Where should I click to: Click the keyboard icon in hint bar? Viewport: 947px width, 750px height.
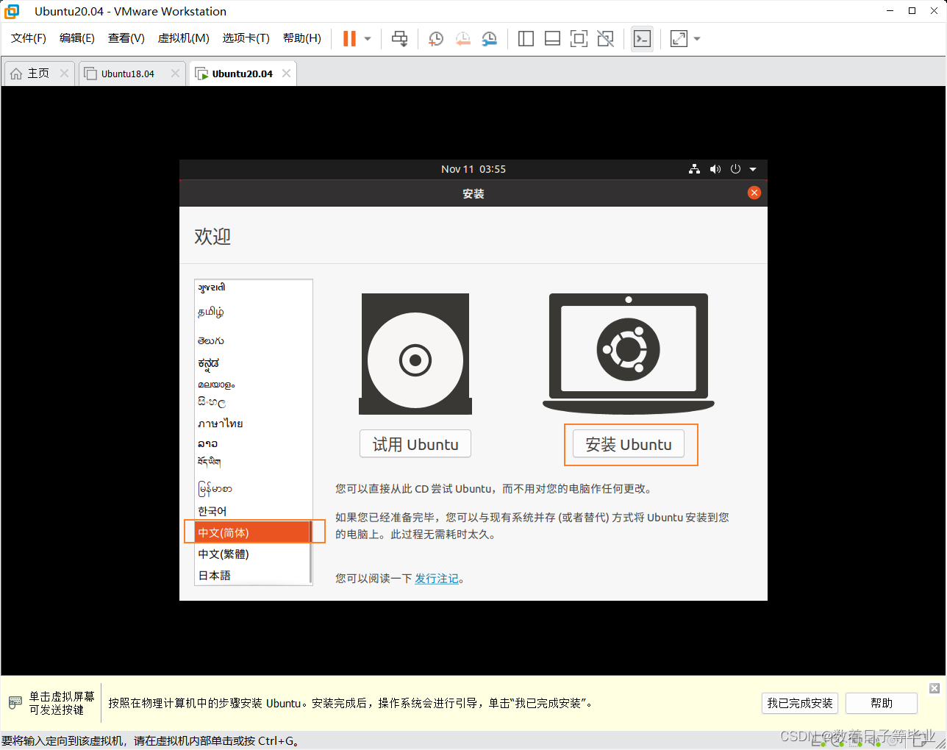click(15, 702)
